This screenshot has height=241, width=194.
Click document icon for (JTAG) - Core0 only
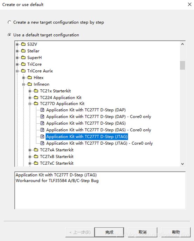42,143
